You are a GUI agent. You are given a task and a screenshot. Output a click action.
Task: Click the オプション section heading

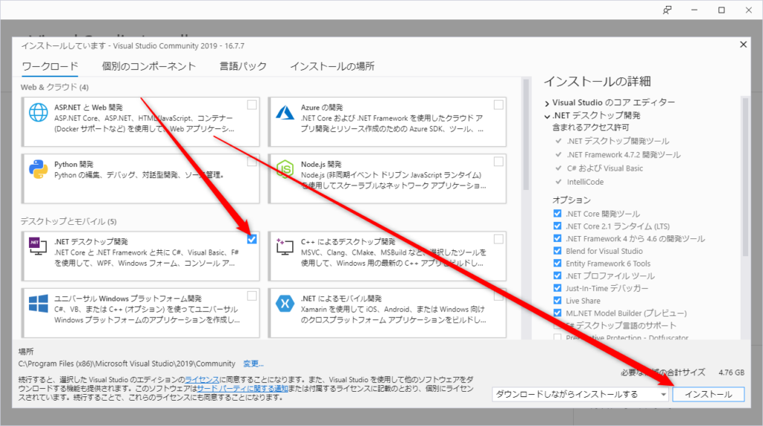point(572,200)
